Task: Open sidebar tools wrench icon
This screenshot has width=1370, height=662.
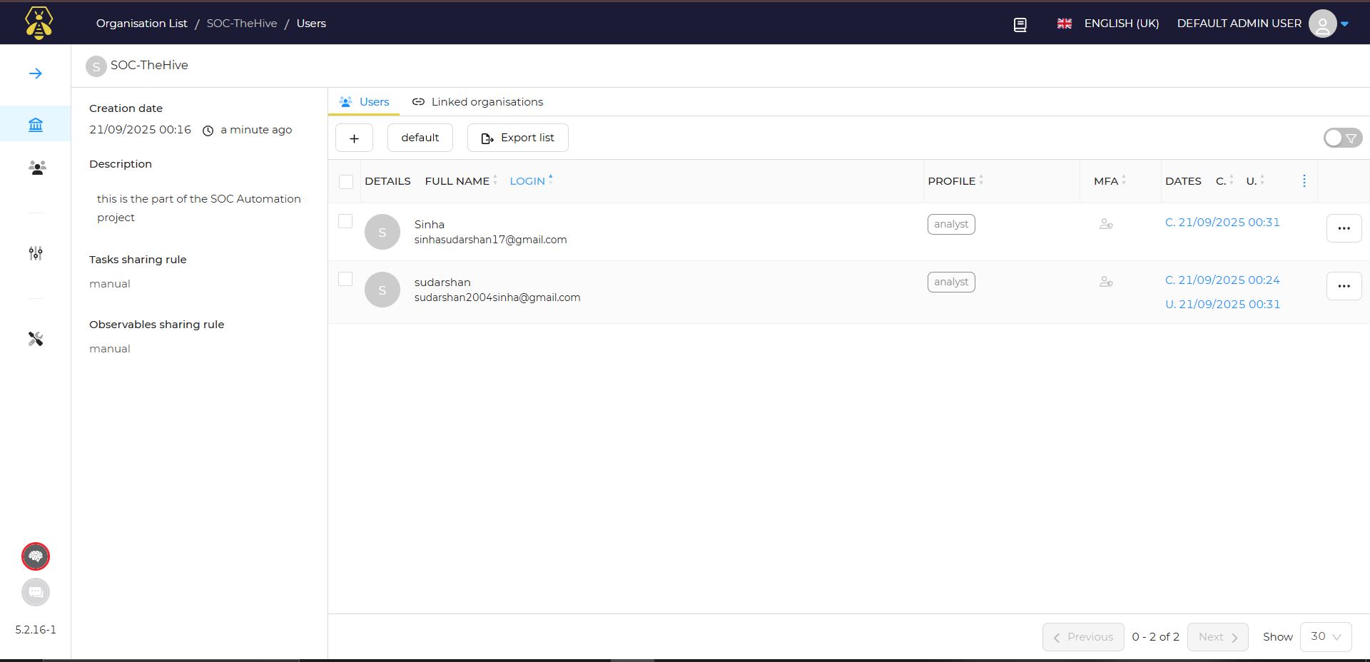Action: [36, 339]
